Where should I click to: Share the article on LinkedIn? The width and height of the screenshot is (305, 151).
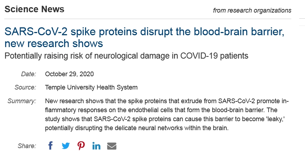click(x=96, y=146)
